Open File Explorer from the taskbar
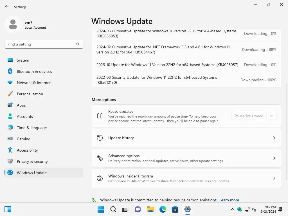Screen dimensions: 288x216 [x=150, y=209]
